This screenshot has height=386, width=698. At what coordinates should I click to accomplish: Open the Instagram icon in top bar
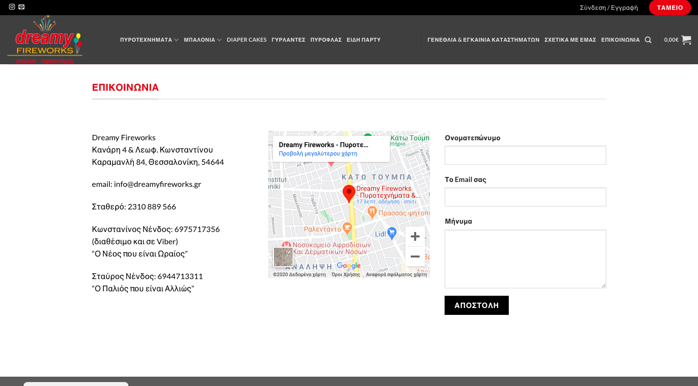pyautogui.click(x=12, y=7)
